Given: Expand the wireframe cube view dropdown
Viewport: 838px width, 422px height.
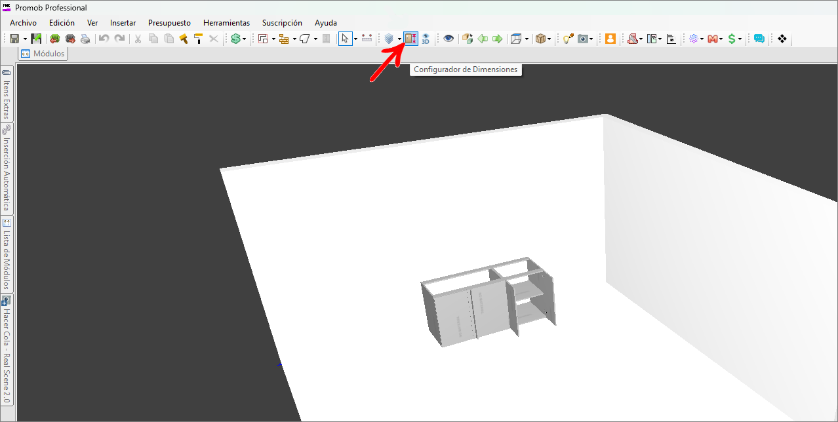Looking at the screenshot, I should click(x=527, y=39).
